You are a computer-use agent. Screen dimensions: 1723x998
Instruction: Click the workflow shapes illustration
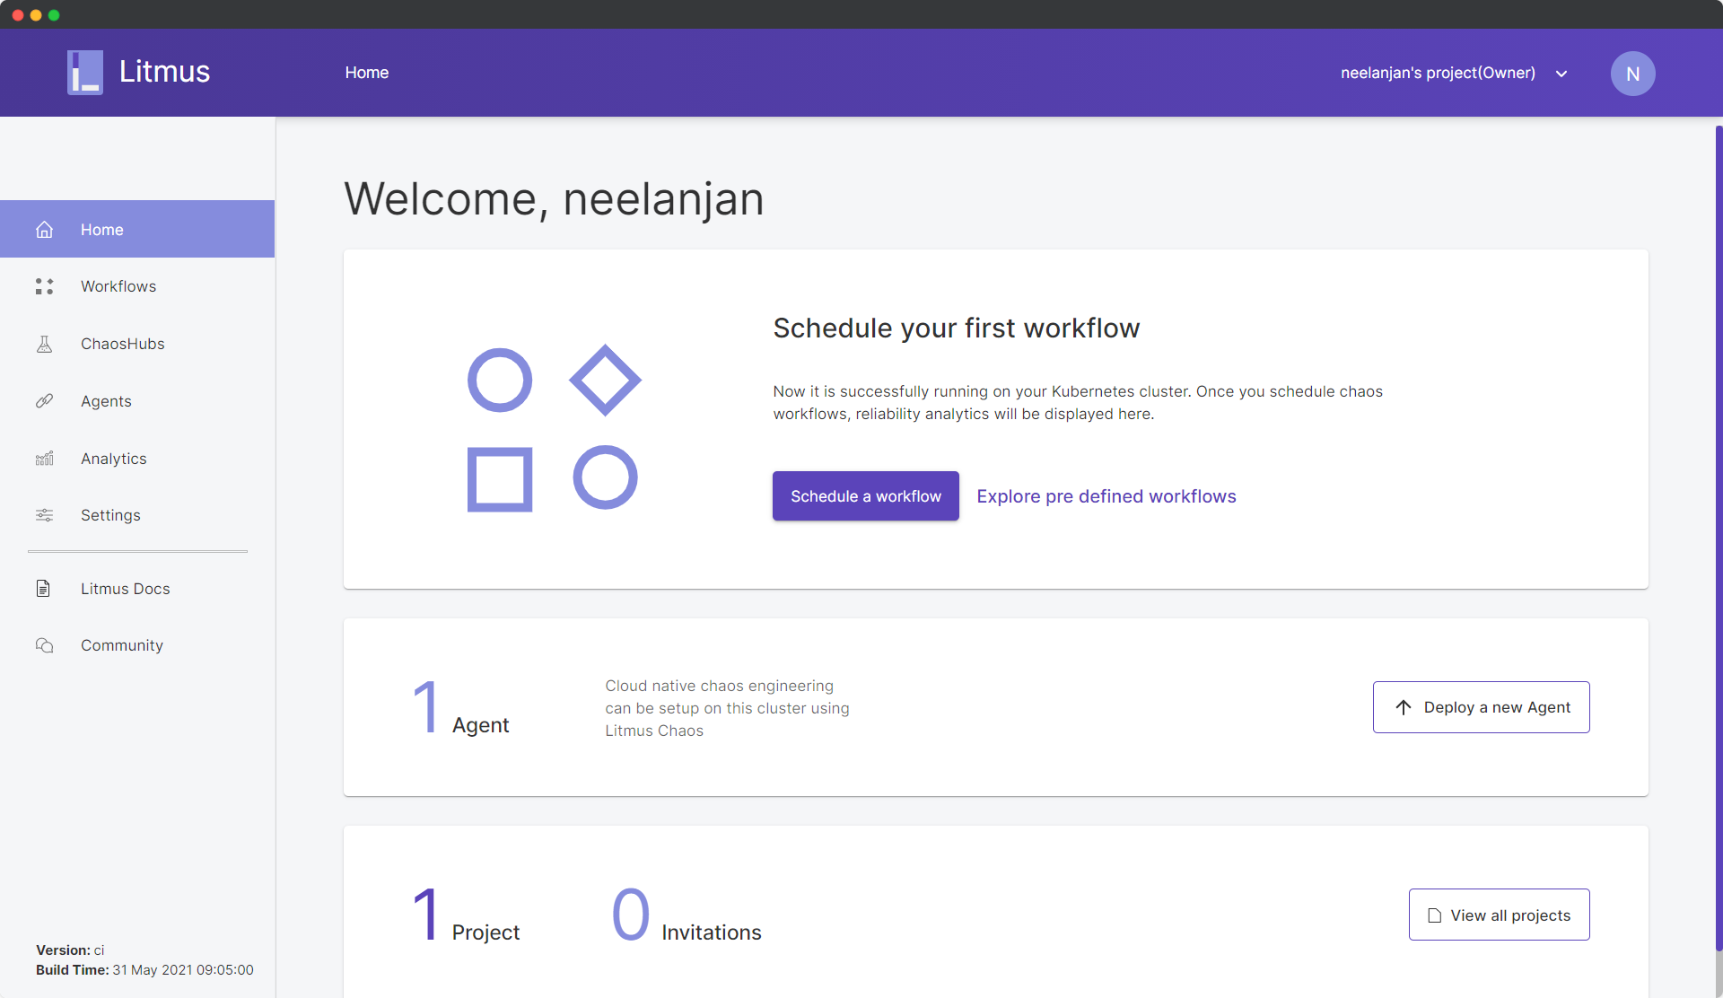(554, 428)
